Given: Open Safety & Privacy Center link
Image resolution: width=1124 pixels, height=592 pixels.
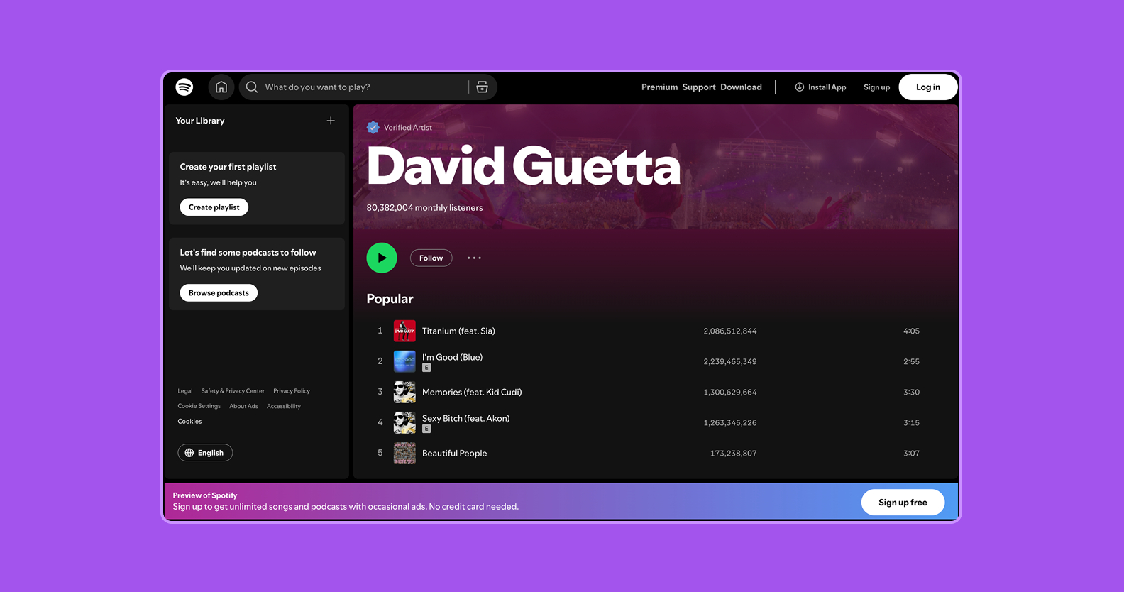Looking at the screenshot, I should [x=233, y=391].
